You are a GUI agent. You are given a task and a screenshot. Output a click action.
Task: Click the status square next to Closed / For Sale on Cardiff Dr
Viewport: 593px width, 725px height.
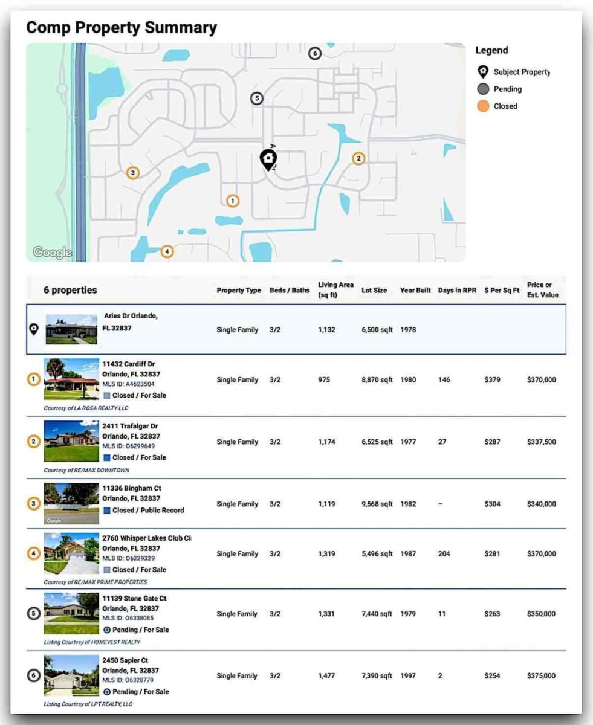point(106,396)
